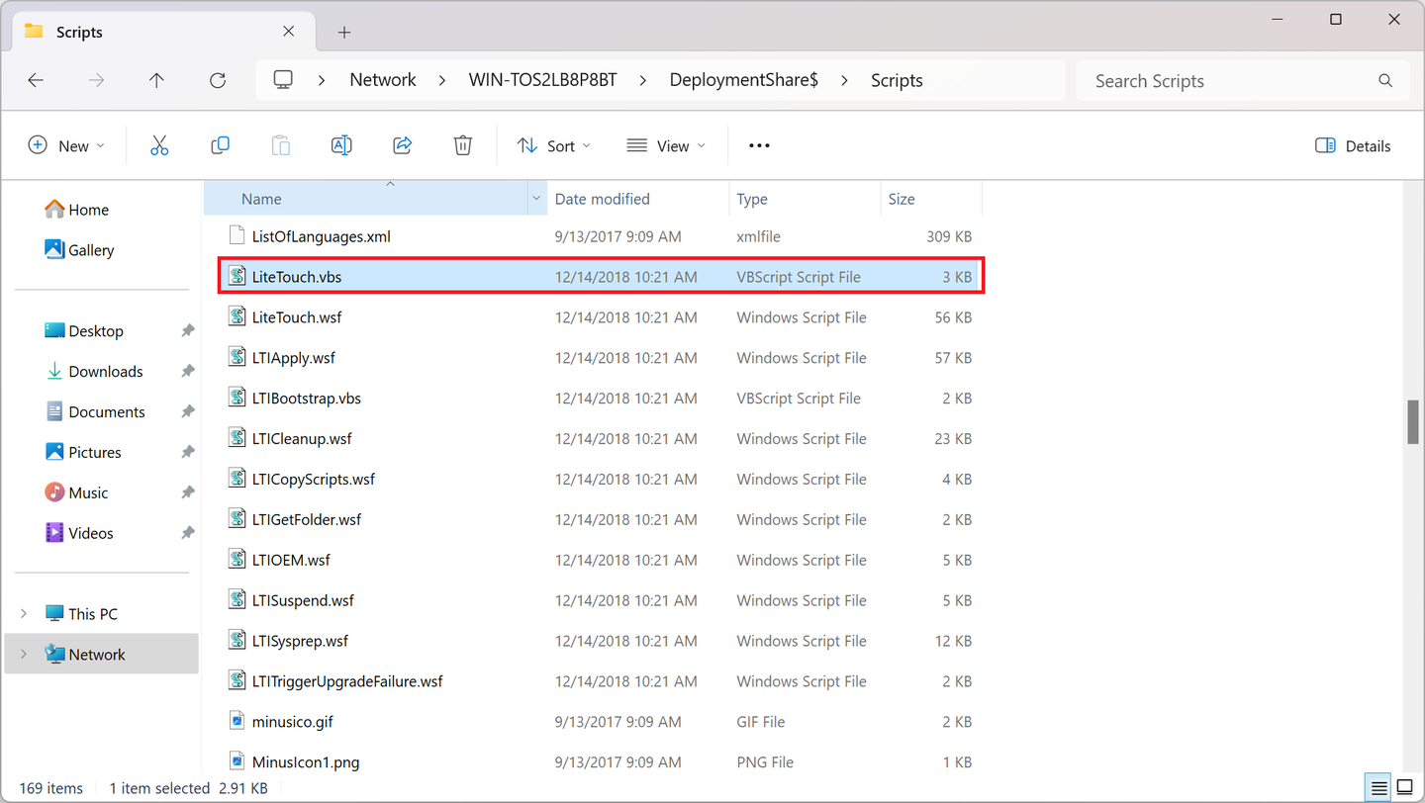Open the New item dropdown
The image size is (1425, 803).
pyautogui.click(x=66, y=145)
